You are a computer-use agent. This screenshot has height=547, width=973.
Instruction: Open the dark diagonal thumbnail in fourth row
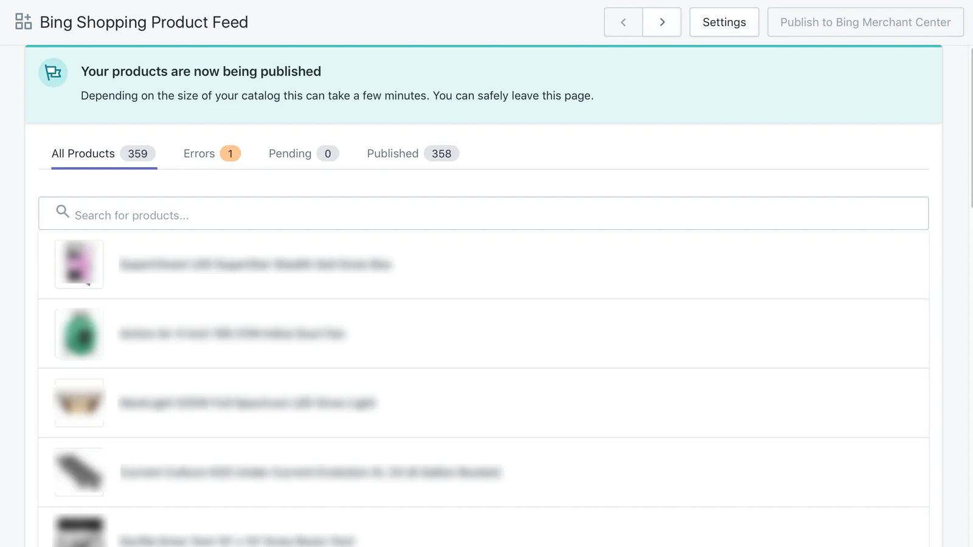[79, 472]
